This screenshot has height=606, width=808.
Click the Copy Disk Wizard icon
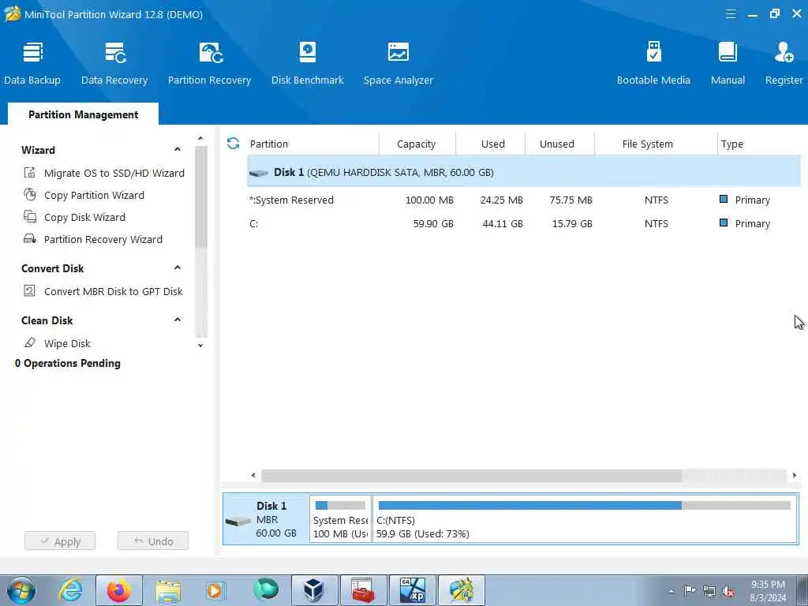pyautogui.click(x=30, y=217)
